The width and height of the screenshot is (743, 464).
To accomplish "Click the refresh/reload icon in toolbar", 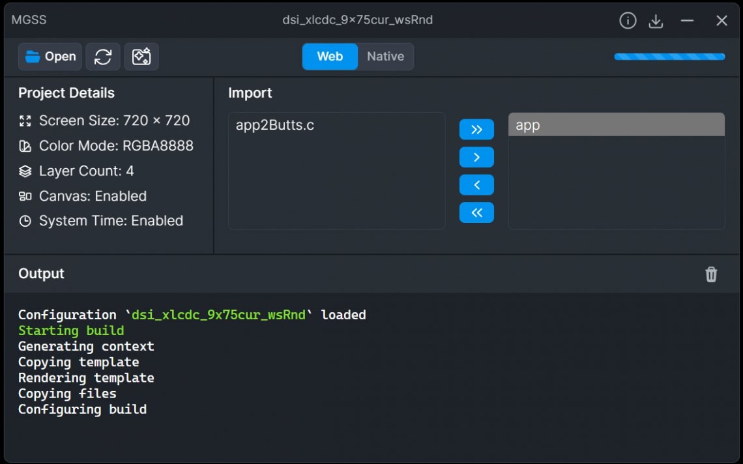I will click(x=103, y=57).
